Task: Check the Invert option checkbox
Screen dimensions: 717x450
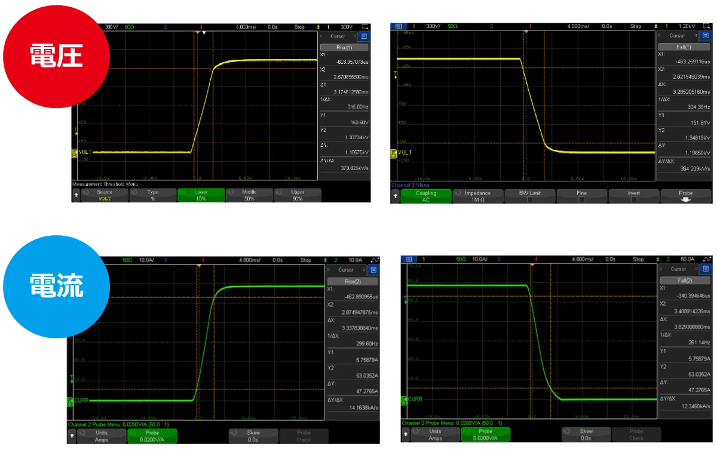Action: point(634,200)
